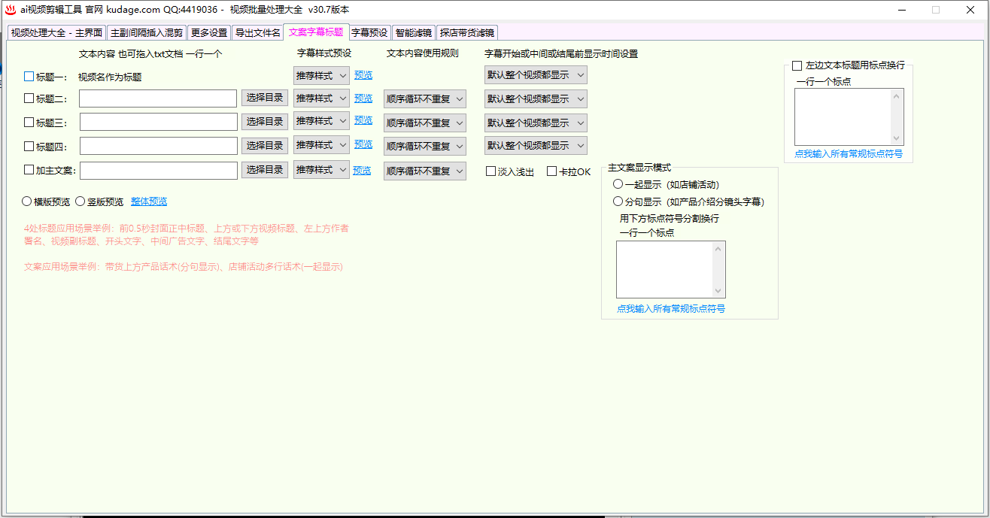Enable the 淡入浅出 checkbox
The width and height of the screenshot is (990, 518).
pyautogui.click(x=490, y=171)
